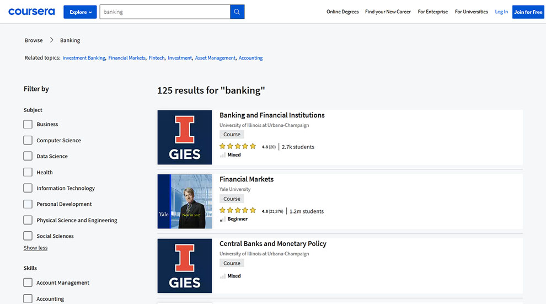Open the Banking and Financial Institutions course title
The height and width of the screenshot is (304, 546).
[272, 115]
